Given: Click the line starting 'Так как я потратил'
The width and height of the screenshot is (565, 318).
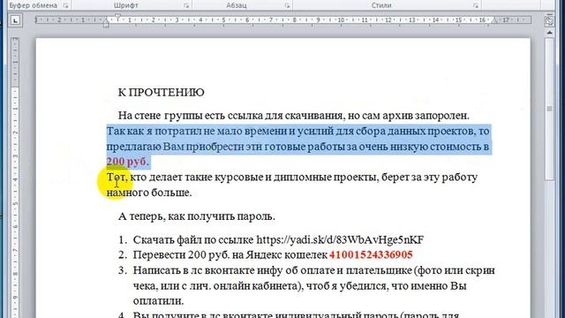Looking at the screenshot, I should point(298,131).
